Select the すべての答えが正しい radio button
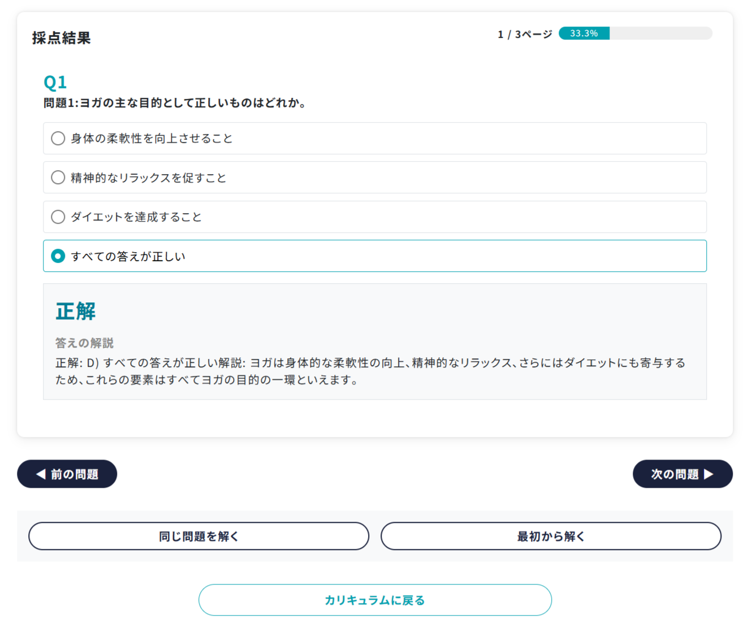756x628 pixels. coord(58,256)
